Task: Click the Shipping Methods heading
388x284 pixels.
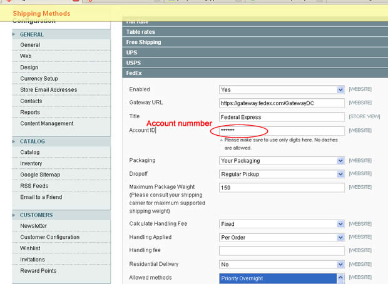Action: 41,13
